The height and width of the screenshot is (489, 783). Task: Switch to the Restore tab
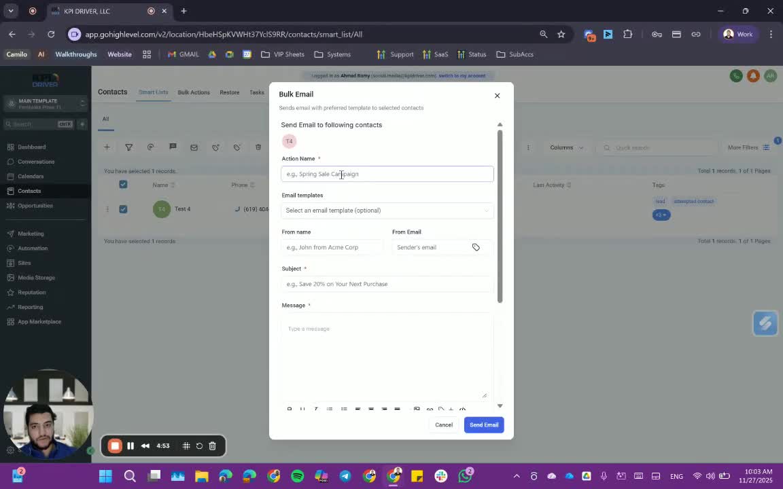coord(230,92)
